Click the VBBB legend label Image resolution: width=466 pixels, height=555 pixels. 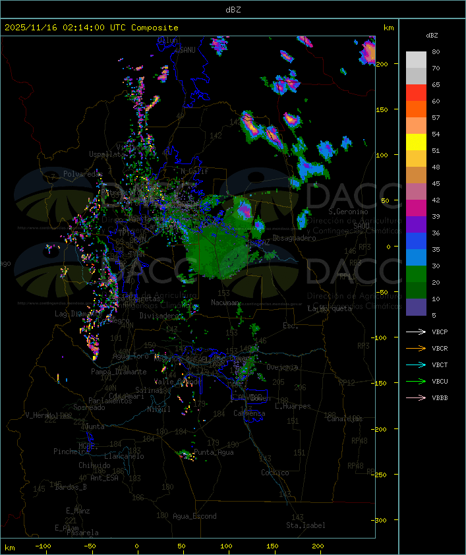click(440, 398)
